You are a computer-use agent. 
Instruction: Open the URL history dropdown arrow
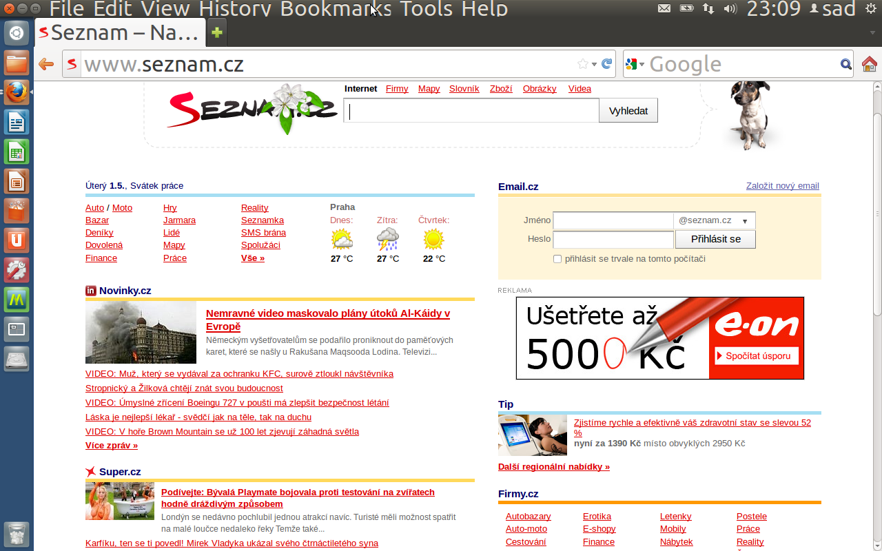click(595, 65)
